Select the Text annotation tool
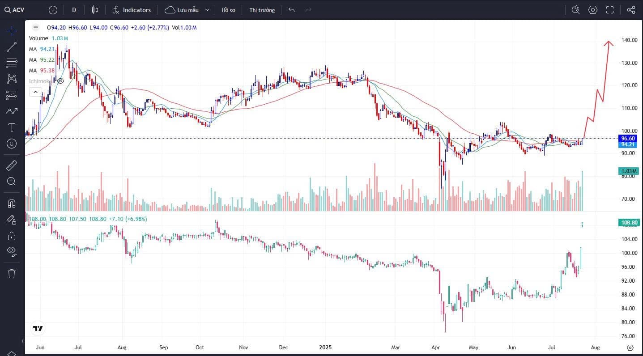643x356 pixels. click(x=12, y=128)
